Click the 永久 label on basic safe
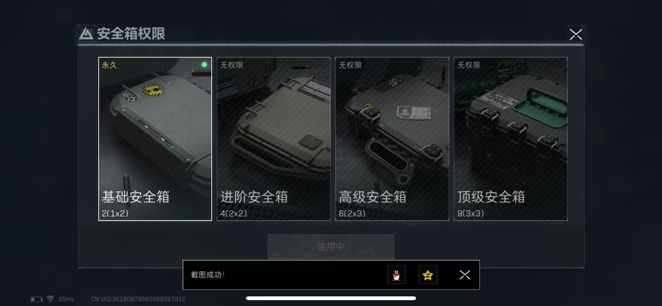The image size is (662, 306). [109, 65]
